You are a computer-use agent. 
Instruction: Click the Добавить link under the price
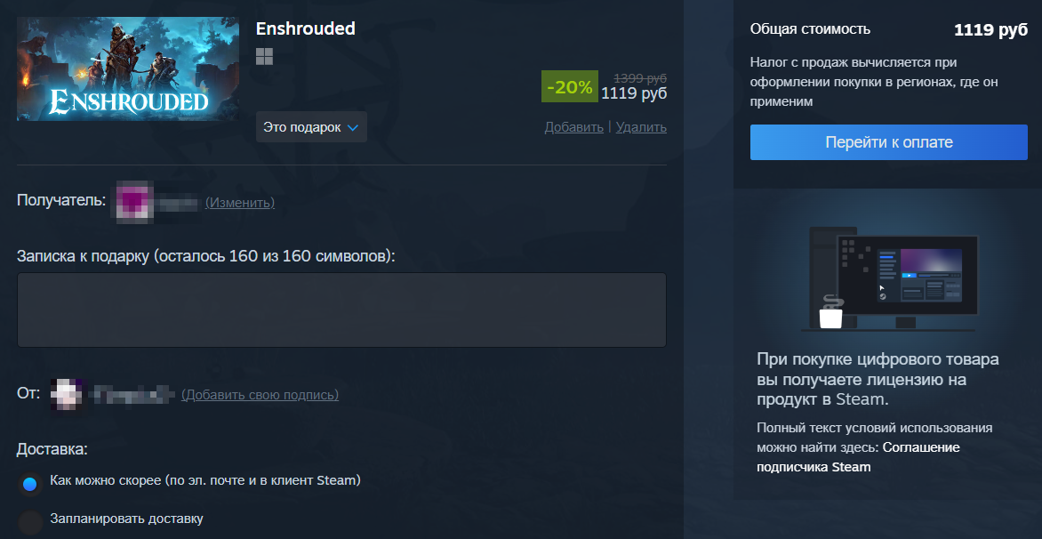[x=574, y=127]
